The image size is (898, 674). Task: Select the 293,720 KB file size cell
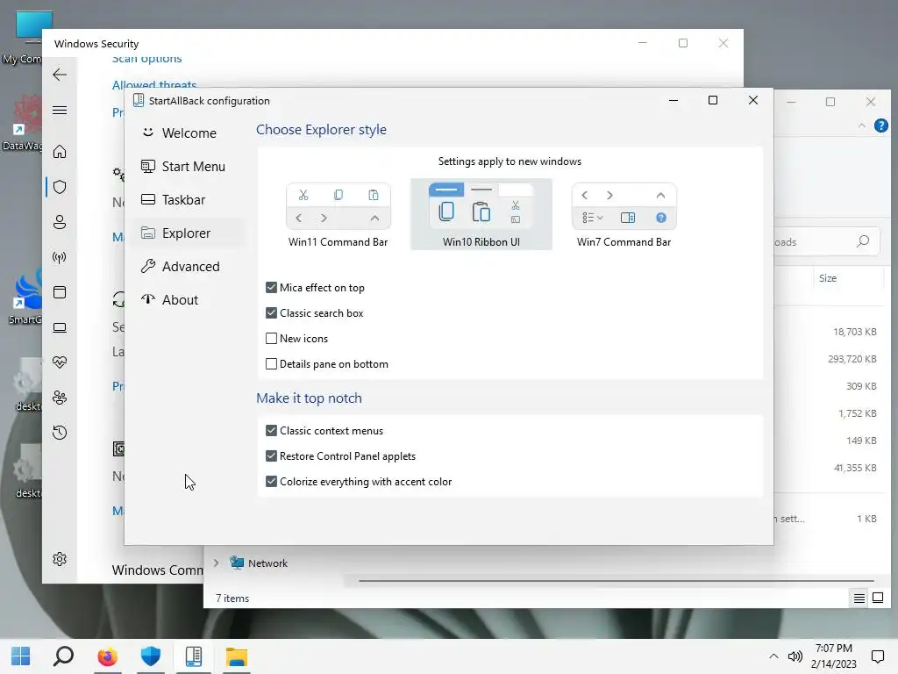(x=852, y=359)
